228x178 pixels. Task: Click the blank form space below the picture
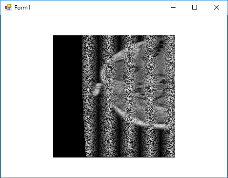[114, 168]
